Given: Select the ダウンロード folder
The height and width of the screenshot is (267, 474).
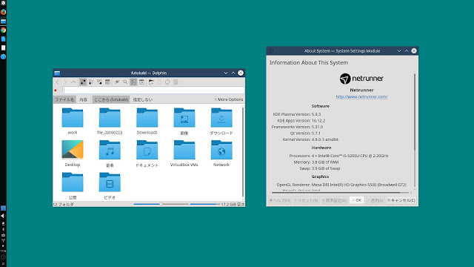Looking at the screenshot, I should coord(221,121).
